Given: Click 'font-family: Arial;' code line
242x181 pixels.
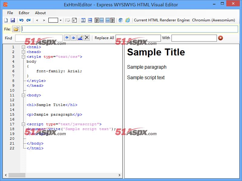Looking at the screenshot, I should point(59,71).
